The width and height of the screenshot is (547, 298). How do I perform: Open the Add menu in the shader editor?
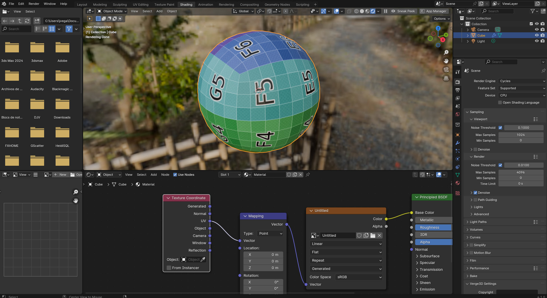point(154,175)
